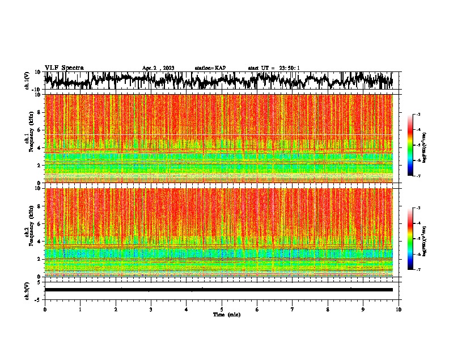Click the "Time (min)" x-axis label
449x347 pixels.
(x=227, y=315)
